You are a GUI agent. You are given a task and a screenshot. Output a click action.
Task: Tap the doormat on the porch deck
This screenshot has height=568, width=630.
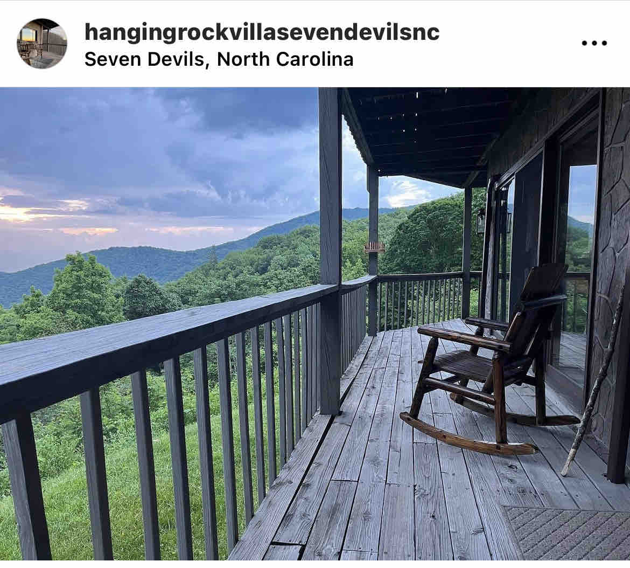coord(566,532)
